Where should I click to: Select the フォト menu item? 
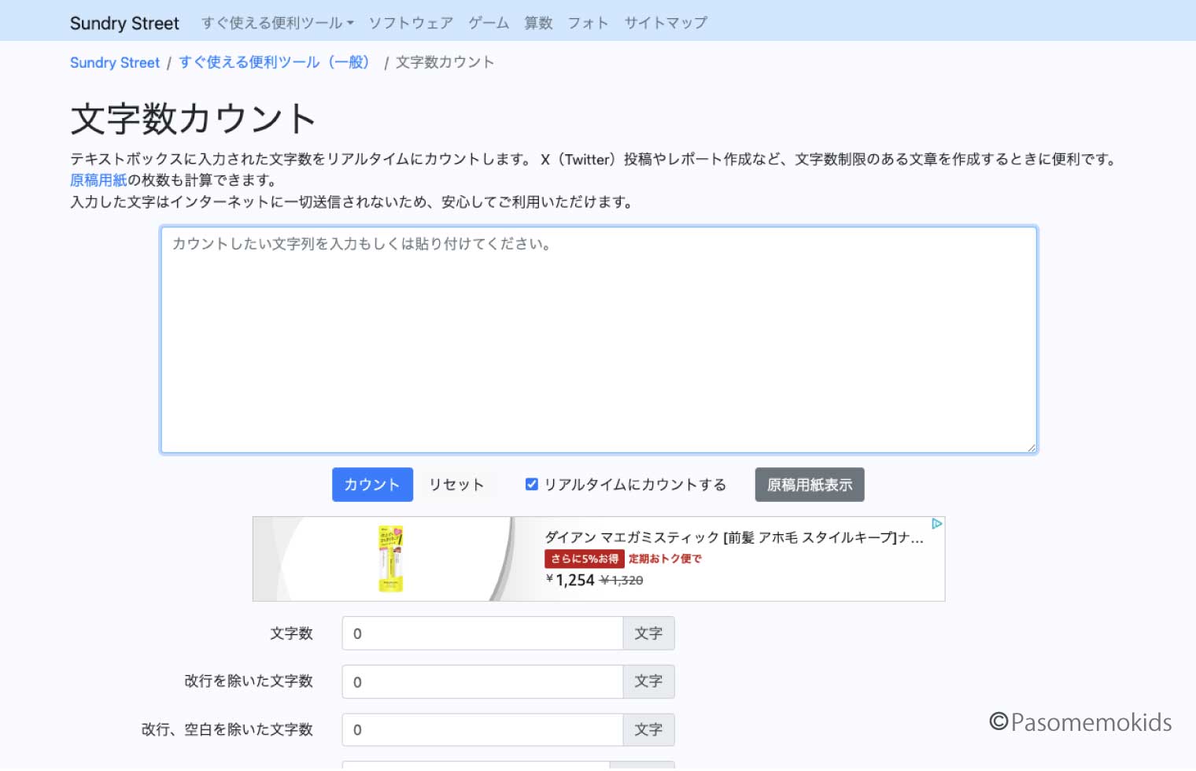point(588,23)
